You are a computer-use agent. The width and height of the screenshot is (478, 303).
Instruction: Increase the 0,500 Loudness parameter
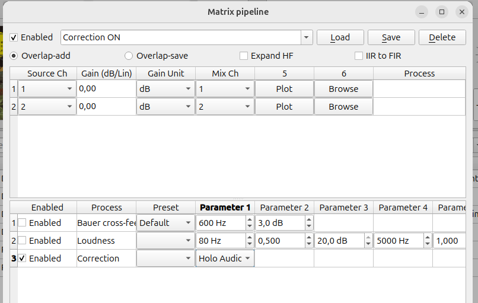(x=309, y=237)
